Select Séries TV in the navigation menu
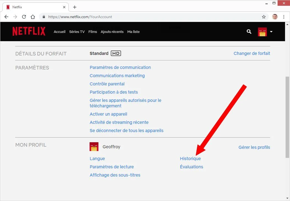Image resolution: width=290 pixels, height=201 pixels. tap(77, 32)
